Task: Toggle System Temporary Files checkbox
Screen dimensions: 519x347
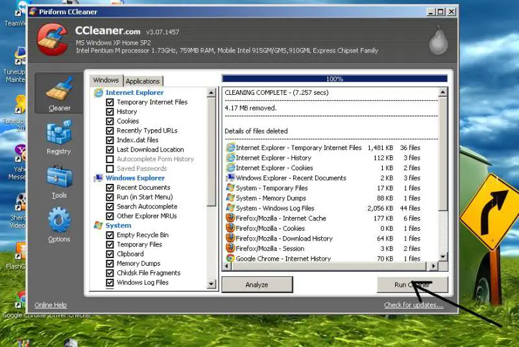Action: 110,244
